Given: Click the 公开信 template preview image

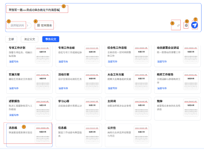Looking at the screenshot, I should point(141,134).
